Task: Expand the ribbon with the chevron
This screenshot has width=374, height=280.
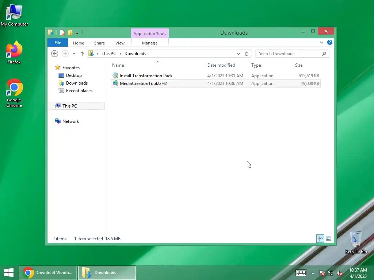Action: [x=321, y=42]
